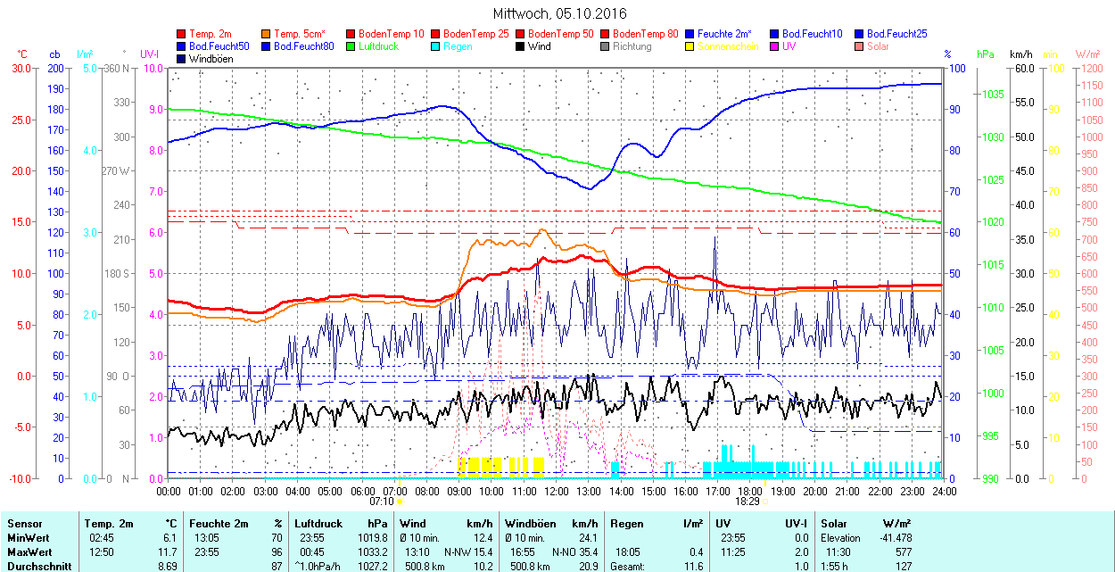
Task: Select the BodenTemp 10 legend label
Action: [391, 34]
